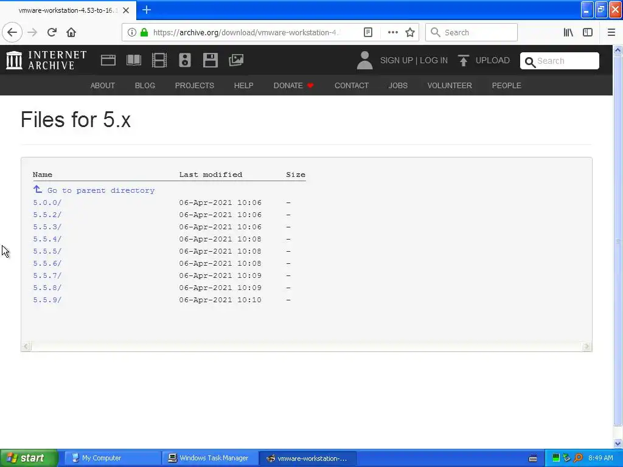Toggle reader view in address bar
Image resolution: width=623 pixels, height=467 pixels.
coord(368,32)
